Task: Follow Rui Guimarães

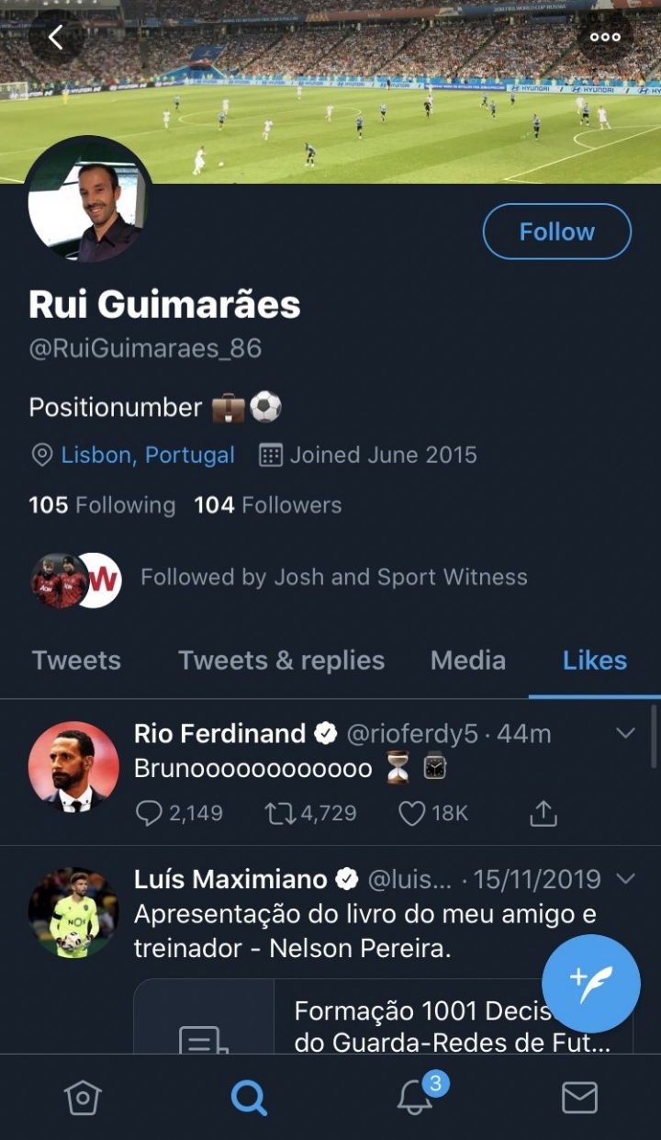Action: [x=556, y=231]
